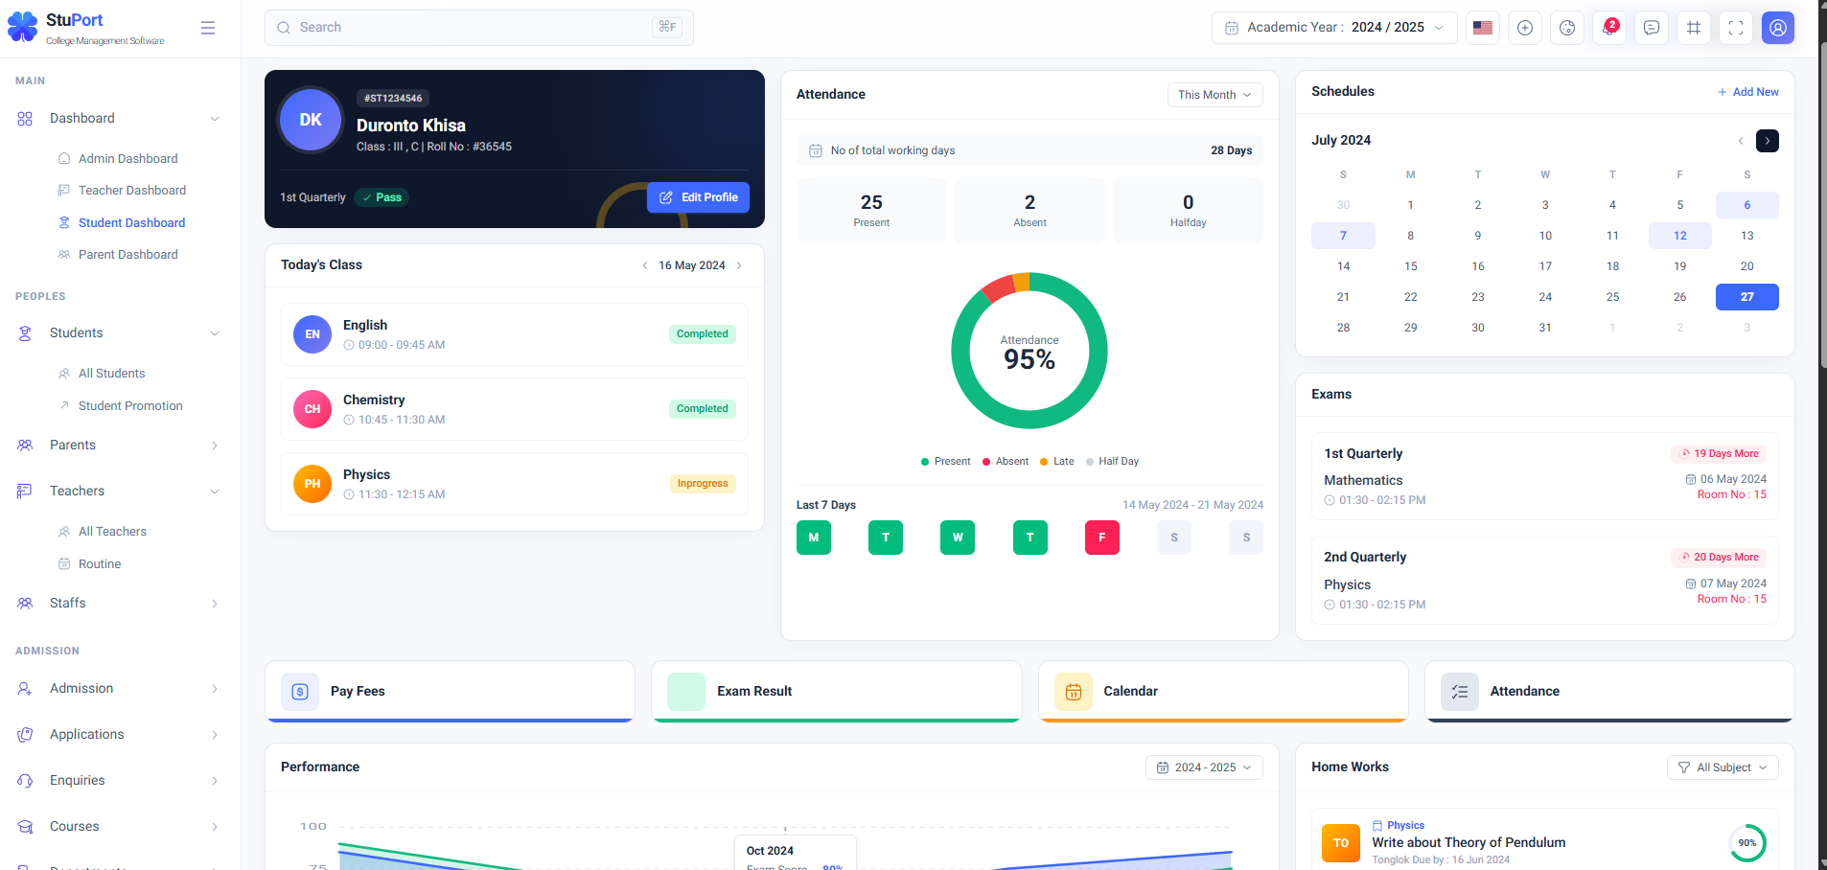Collapse the Dashboard menu section
The height and width of the screenshot is (870, 1827).
[119, 119]
